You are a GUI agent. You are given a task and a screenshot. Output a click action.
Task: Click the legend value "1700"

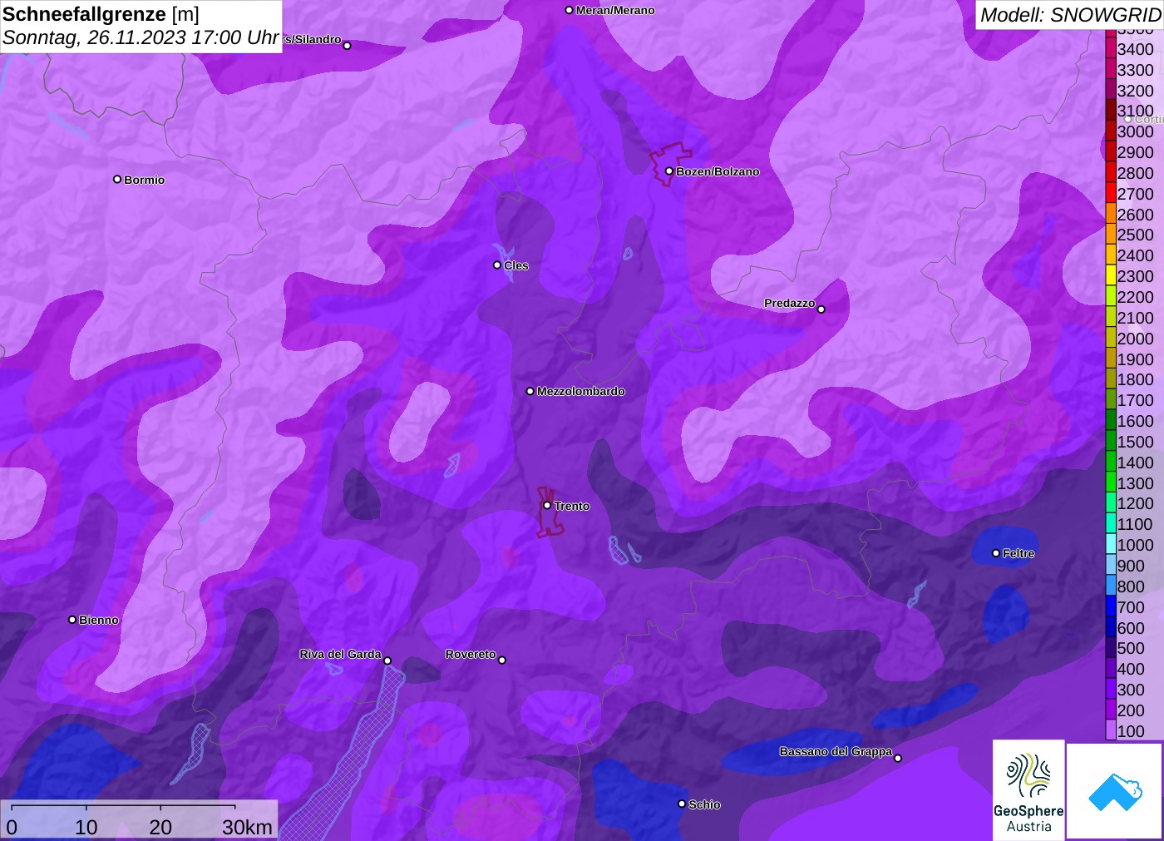coord(1135,400)
